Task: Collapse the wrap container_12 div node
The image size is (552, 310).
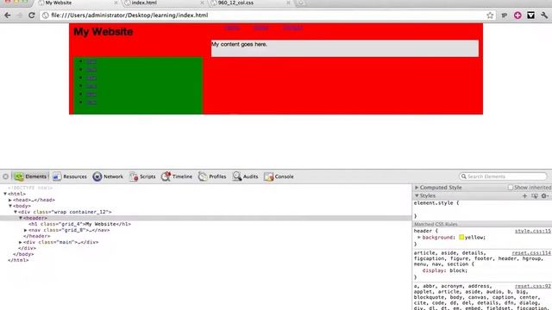Action: [x=16, y=212]
